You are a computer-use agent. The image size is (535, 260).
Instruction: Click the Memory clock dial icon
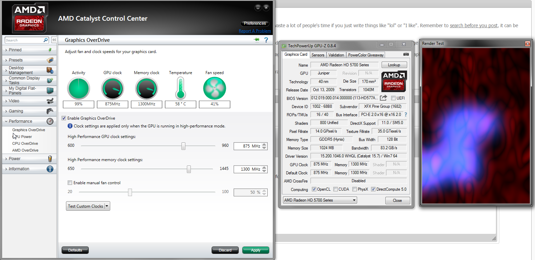pos(147,88)
